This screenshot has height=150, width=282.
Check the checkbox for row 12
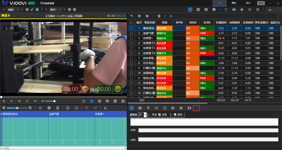coord(131,83)
